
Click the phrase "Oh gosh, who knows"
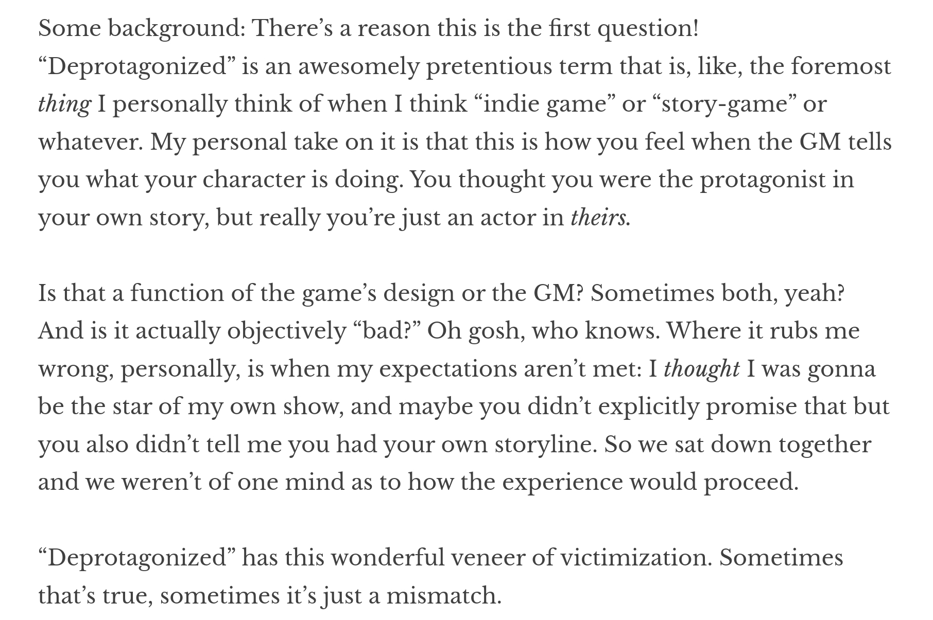[543, 331]
